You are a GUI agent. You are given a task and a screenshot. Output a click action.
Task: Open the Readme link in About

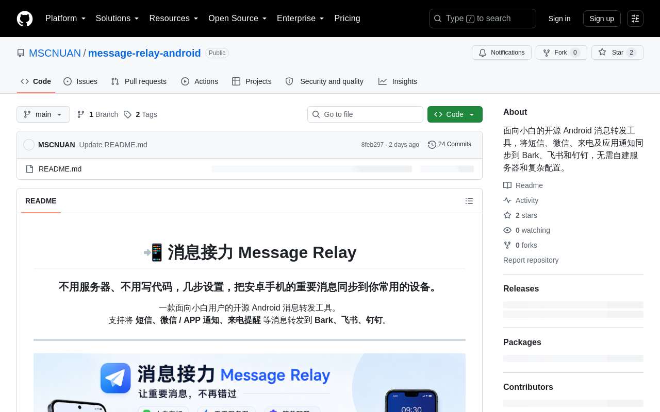tap(523, 185)
